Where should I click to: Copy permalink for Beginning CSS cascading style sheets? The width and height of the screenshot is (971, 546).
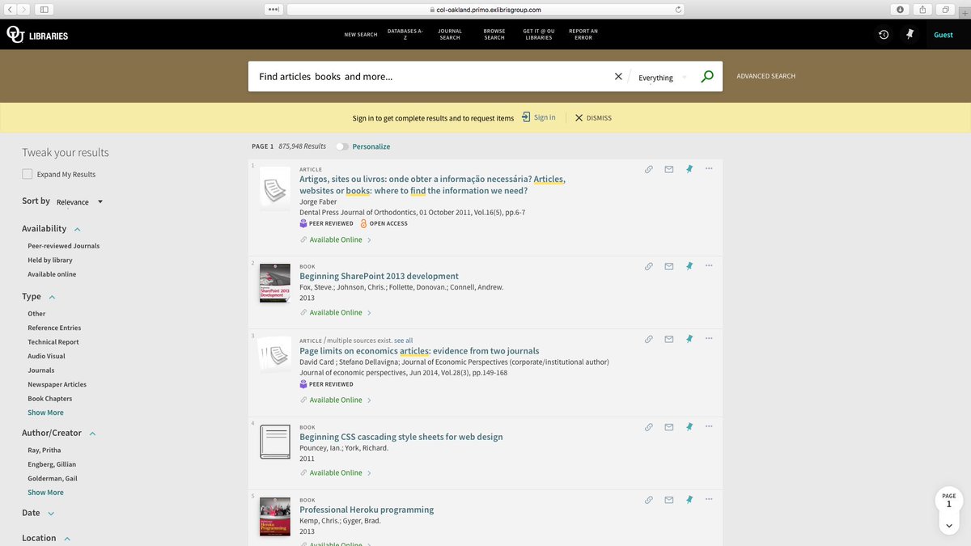click(x=648, y=427)
